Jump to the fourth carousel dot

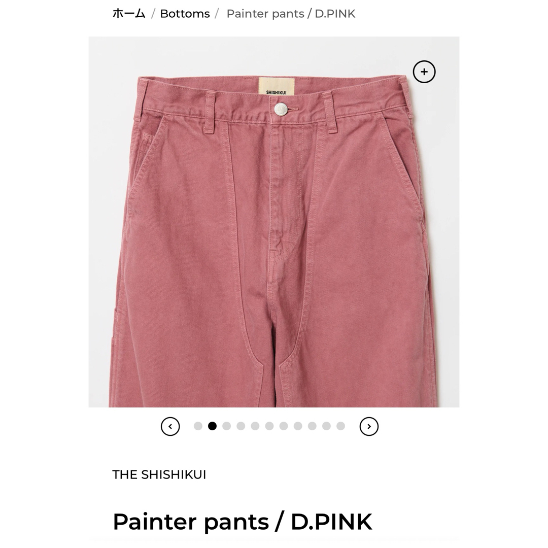tap(241, 426)
